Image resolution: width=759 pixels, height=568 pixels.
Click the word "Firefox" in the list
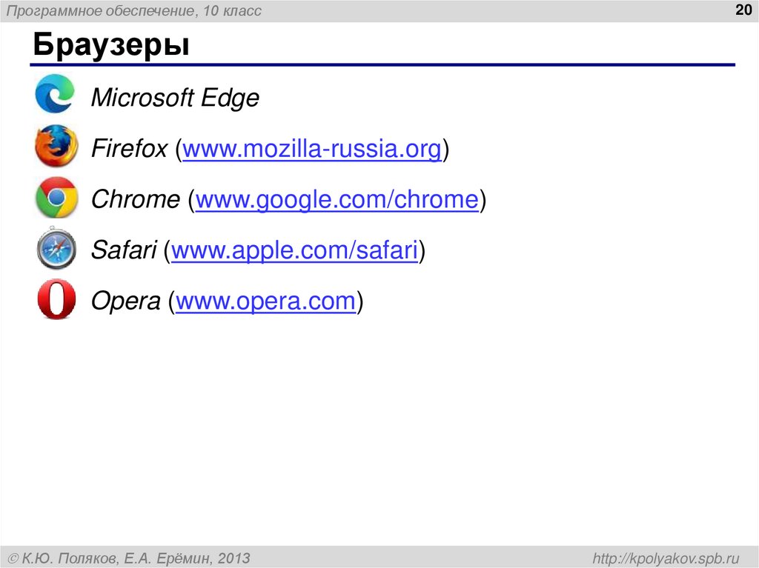(129, 150)
